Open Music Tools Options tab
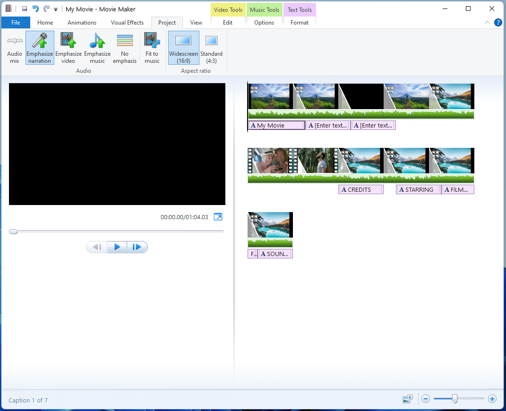506x411 pixels. tap(264, 23)
